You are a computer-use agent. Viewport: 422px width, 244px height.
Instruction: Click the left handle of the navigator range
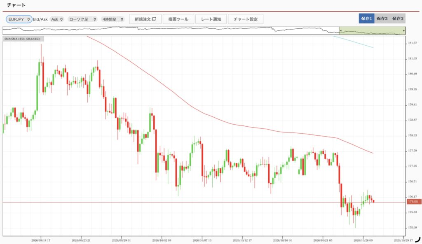coord(340,30)
